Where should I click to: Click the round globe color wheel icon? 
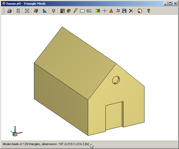tap(140, 11)
